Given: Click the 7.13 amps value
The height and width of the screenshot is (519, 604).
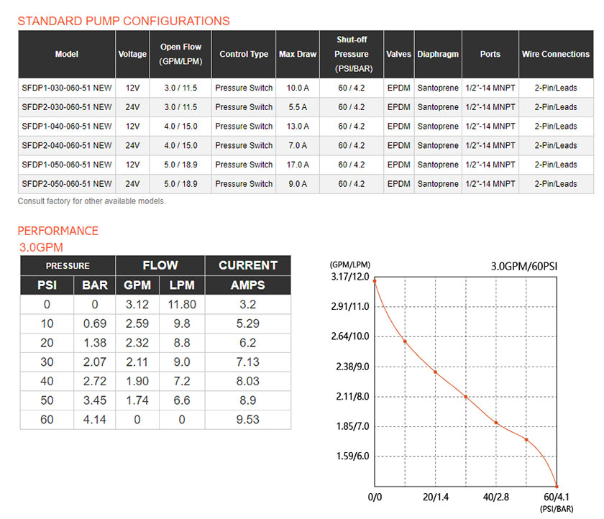Looking at the screenshot, I should coord(248,362).
